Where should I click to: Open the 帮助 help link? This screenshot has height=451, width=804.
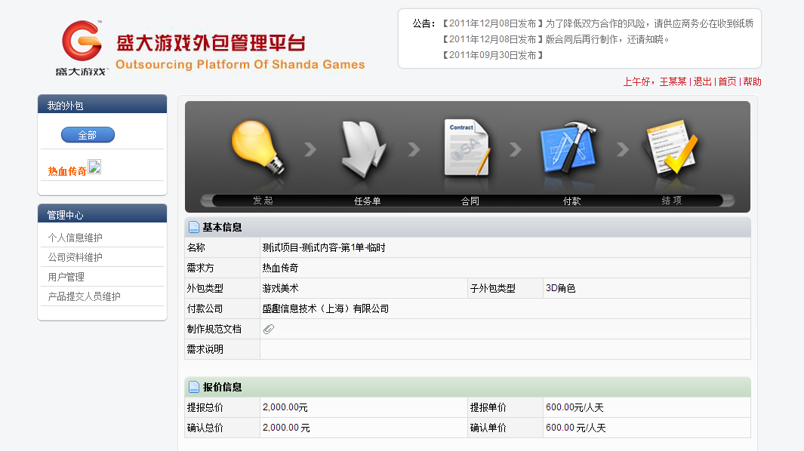coord(752,81)
